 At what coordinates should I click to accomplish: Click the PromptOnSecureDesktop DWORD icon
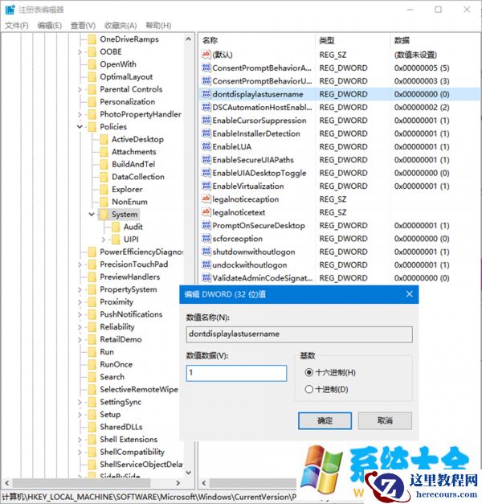pyautogui.click(x=206, y=225)
